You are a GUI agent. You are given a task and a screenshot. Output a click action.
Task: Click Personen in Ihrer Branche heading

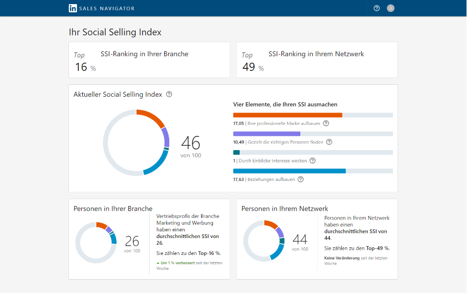point(113,208)
